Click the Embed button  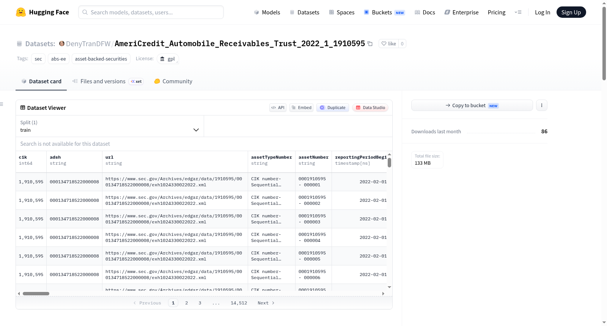coord(302,108)
